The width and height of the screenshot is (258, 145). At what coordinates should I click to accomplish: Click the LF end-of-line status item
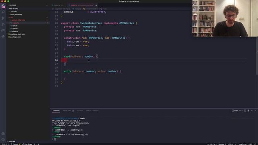235,144
